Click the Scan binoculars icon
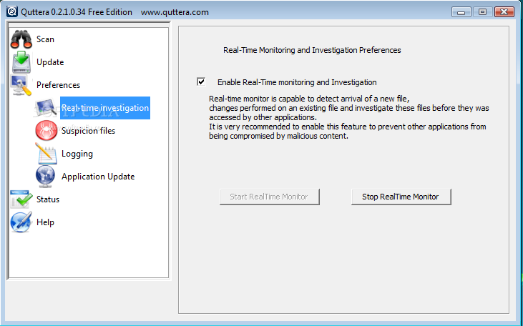The width and height of the screenshot is (523, 326). (21, 39)
